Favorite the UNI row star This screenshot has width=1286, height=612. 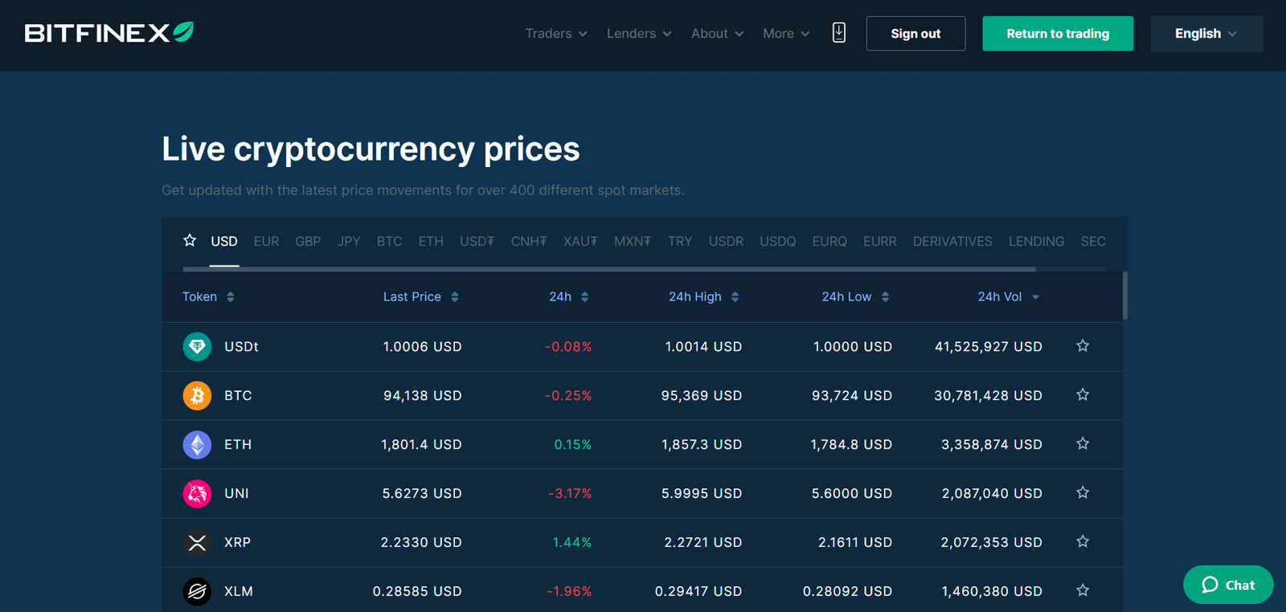coord(1083,492)
